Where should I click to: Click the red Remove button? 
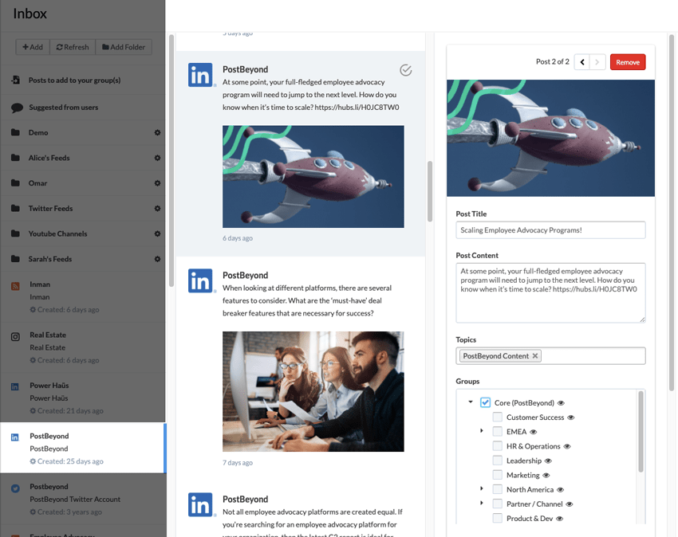628,62
